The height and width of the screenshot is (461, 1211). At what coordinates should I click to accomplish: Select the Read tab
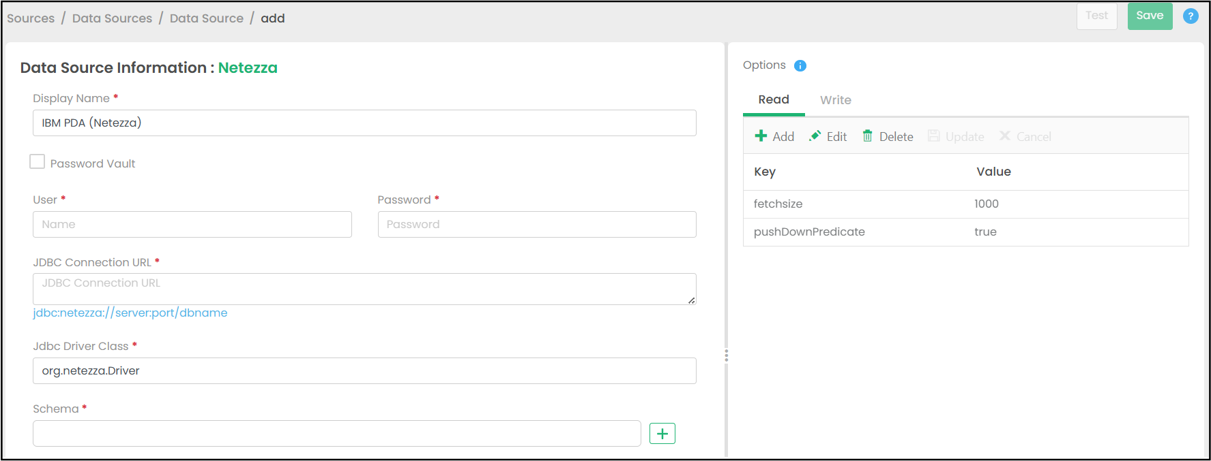(x=774, y=99)
